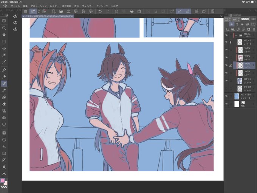Image resolution: width=257 pixels, height=193 pixels.
Task: Select the Rectangle selection tool
Action: tap(4, 42)
